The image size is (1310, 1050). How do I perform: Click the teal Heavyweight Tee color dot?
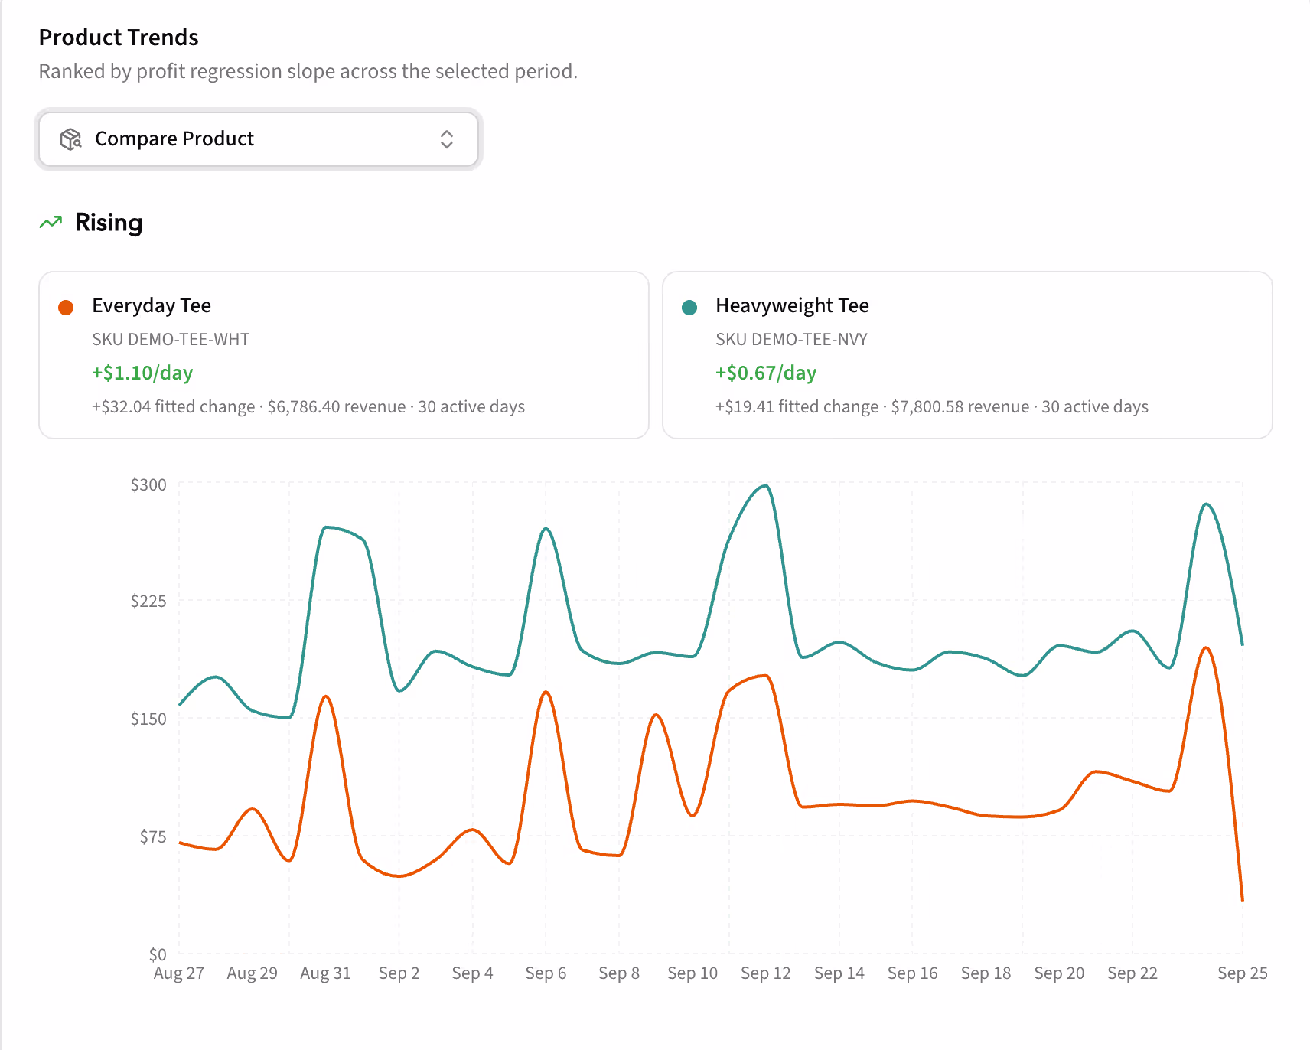[x=689, y=308]
